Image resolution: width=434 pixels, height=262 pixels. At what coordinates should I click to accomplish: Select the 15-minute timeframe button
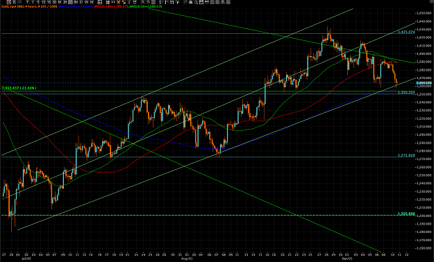49,2
